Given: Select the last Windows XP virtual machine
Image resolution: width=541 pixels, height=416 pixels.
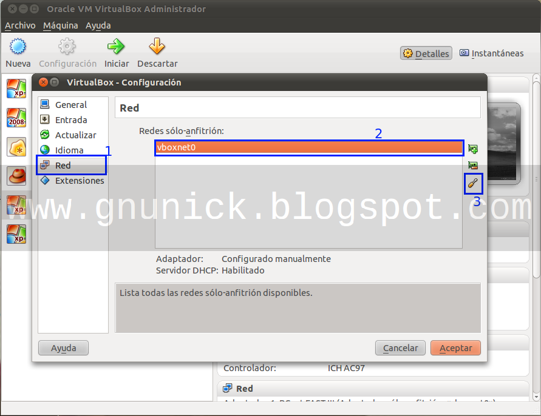Looking at the screenshot, I should [x=16, y=234].
